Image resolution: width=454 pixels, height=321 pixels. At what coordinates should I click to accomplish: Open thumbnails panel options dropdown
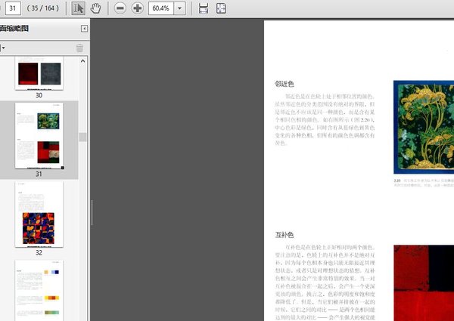[x=2, y=48]
